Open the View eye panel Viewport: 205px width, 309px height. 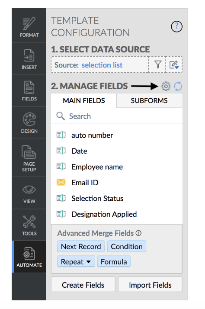[29, 193]
